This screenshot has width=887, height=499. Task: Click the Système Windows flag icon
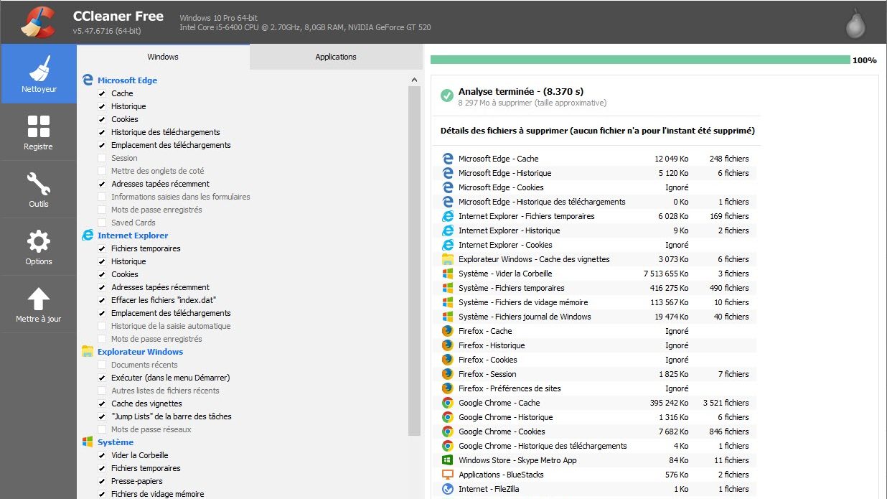88,442
